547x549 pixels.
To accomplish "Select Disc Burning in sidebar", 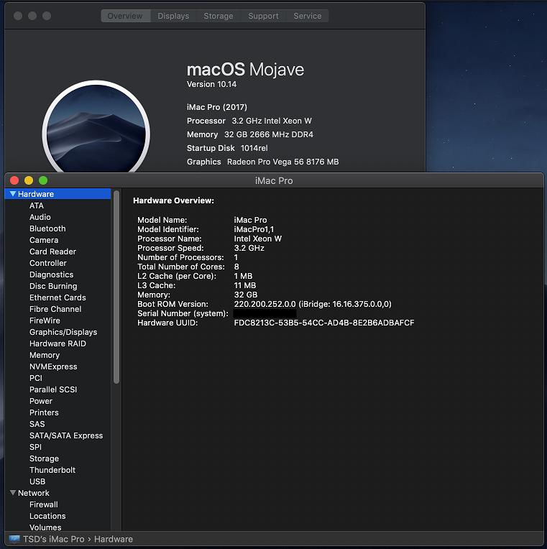I will click(53, 286).
